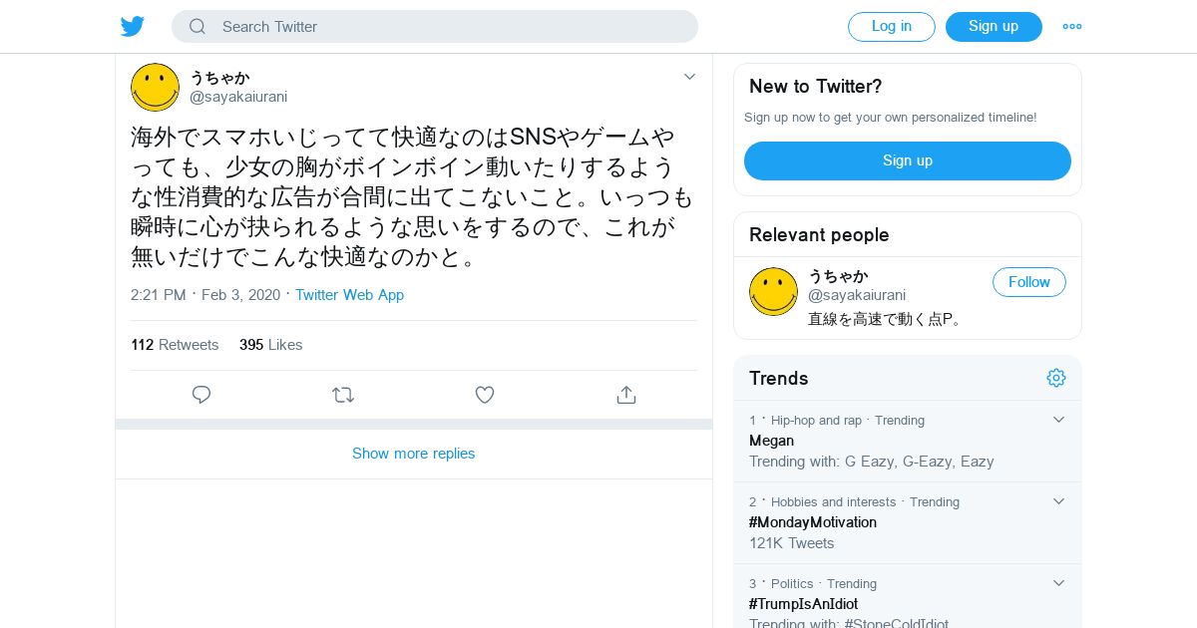The width and height of the screenshot is (1197, 628).
Task: Open tweet options chevron menu
Action: pyautogui.click(x=689, y=77)
